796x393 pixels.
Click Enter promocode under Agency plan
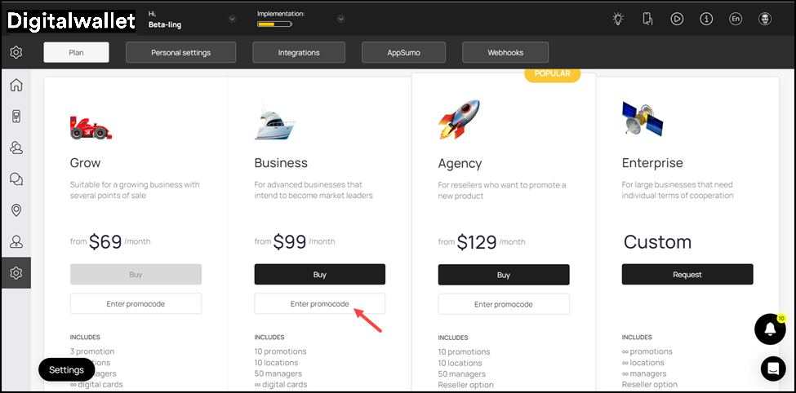click(503, 304)
